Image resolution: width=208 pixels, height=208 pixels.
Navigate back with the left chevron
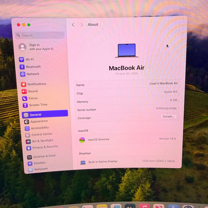[x=73, y=25]
